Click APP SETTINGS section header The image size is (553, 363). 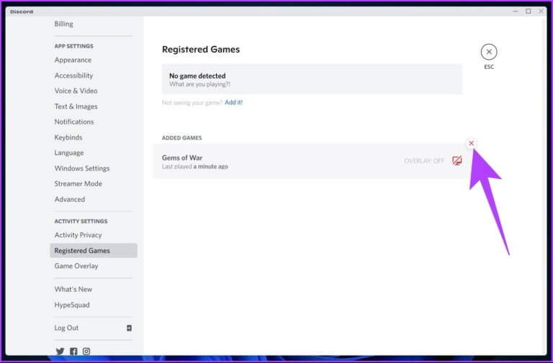73,46
